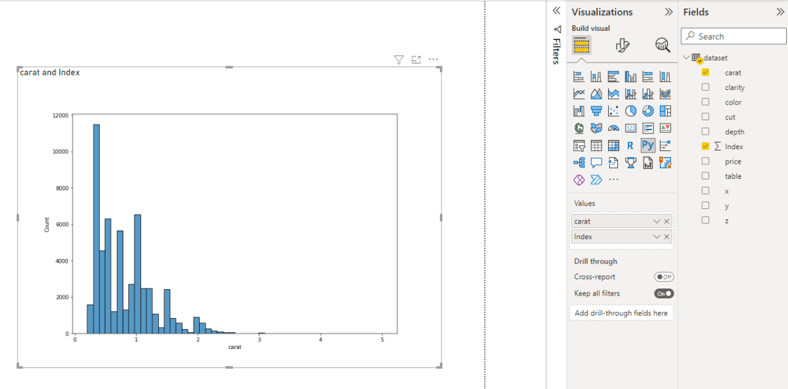Select the R script visual

[630, 145]
